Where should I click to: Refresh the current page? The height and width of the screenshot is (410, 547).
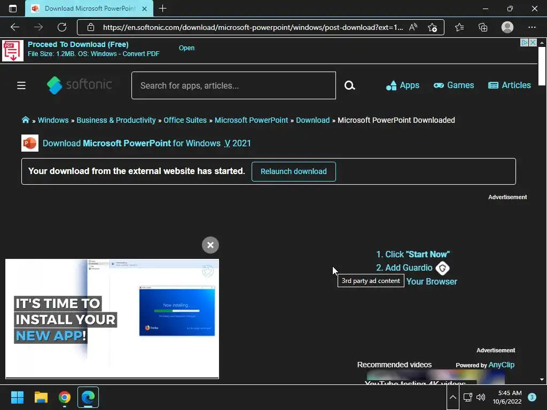62,27
